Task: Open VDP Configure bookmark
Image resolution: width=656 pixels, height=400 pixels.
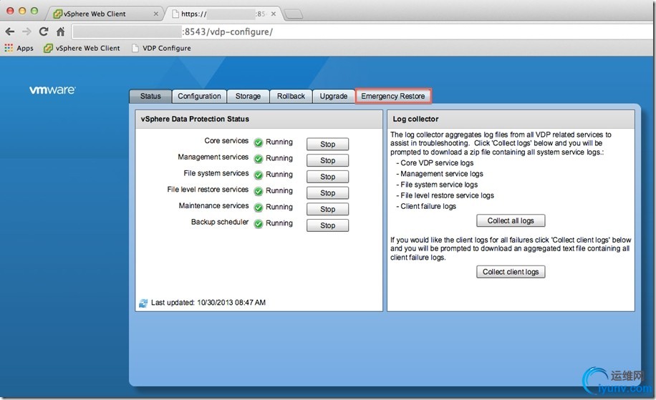Action: click(161, 48)
